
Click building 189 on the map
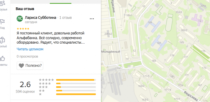pos(150,22)
